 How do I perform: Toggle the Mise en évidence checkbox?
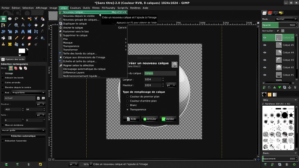tap(3, 125)
